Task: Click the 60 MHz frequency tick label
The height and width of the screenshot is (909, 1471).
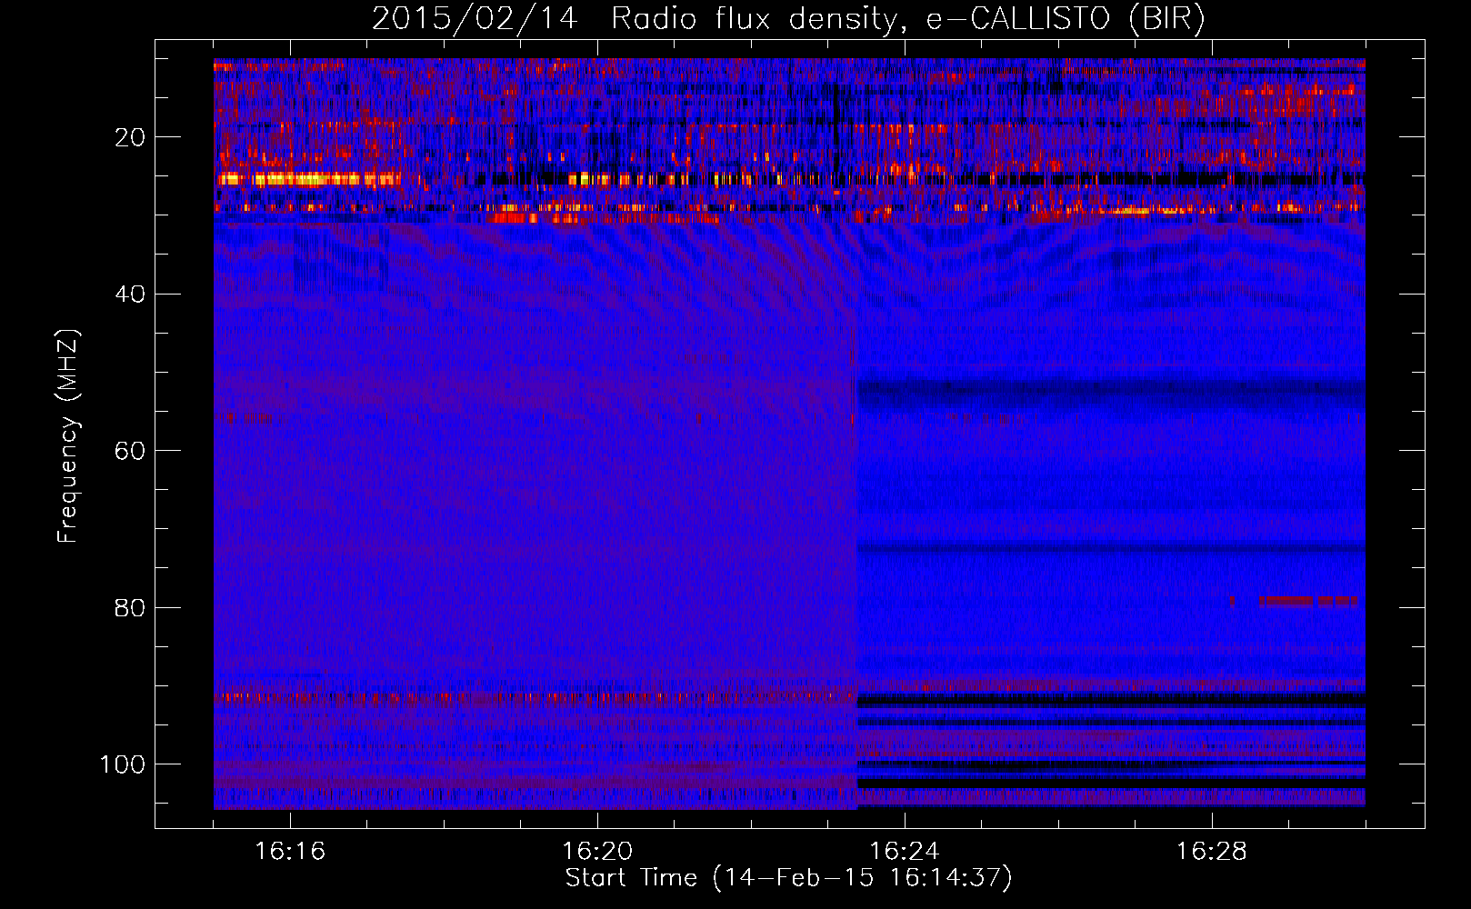Action: click(x=130, y=451)
